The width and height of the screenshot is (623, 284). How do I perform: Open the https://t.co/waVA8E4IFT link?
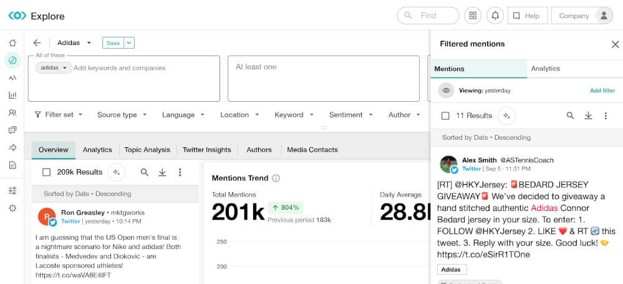click(x=74, y=275)
